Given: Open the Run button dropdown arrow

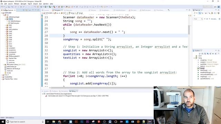Looking at the screenshot, I should pos(47,7).
